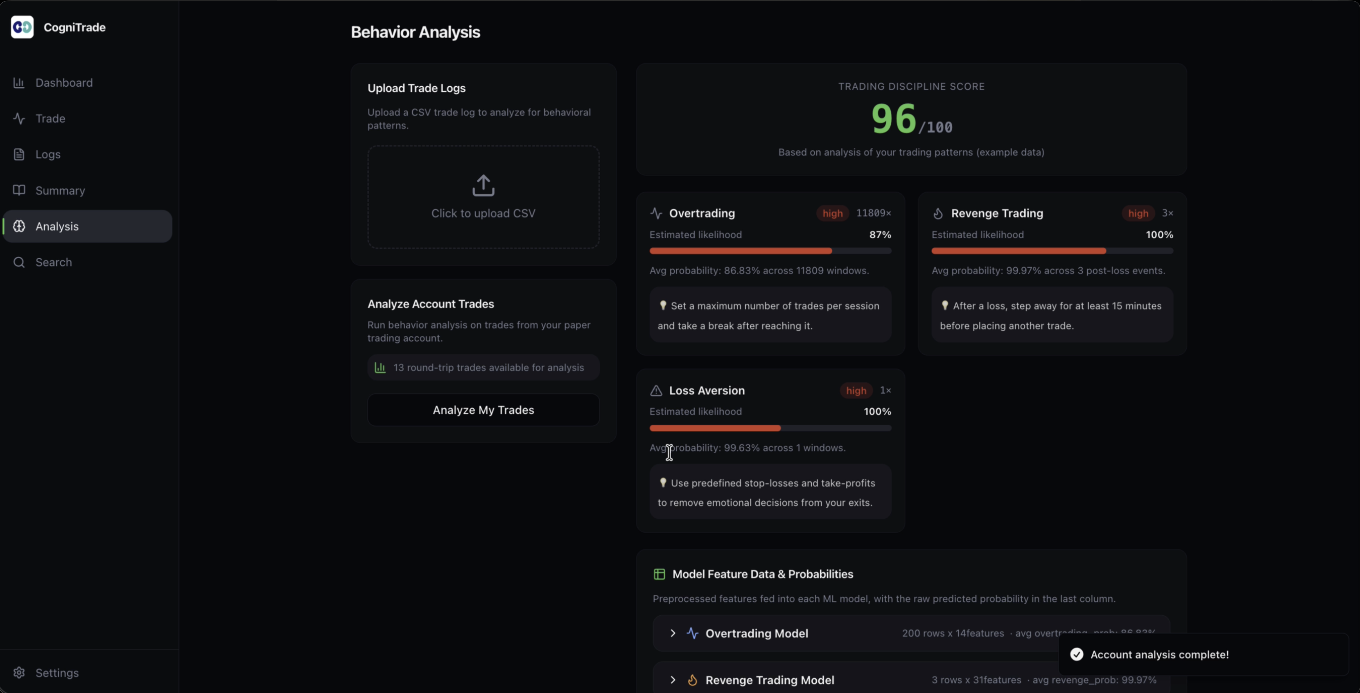
Task: Click the Analysis brain icon
Action: (x=19, y=226)
